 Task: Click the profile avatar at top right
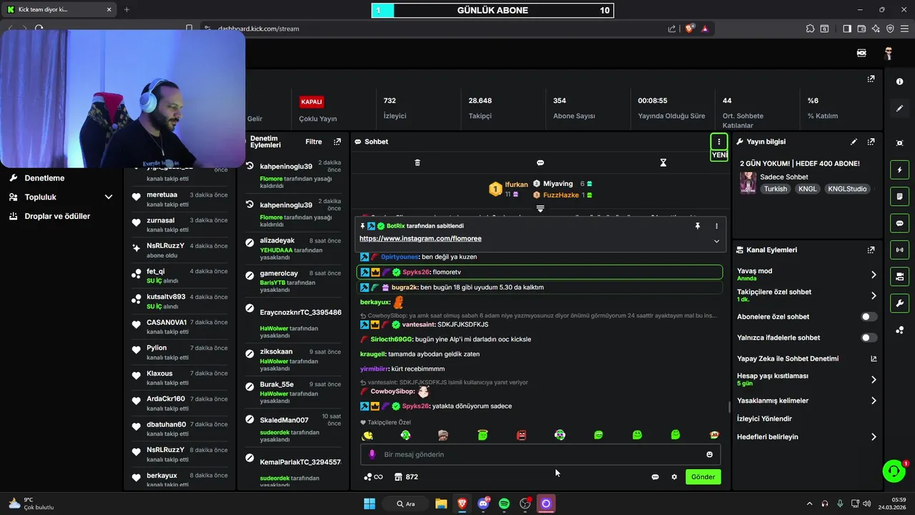889,53
